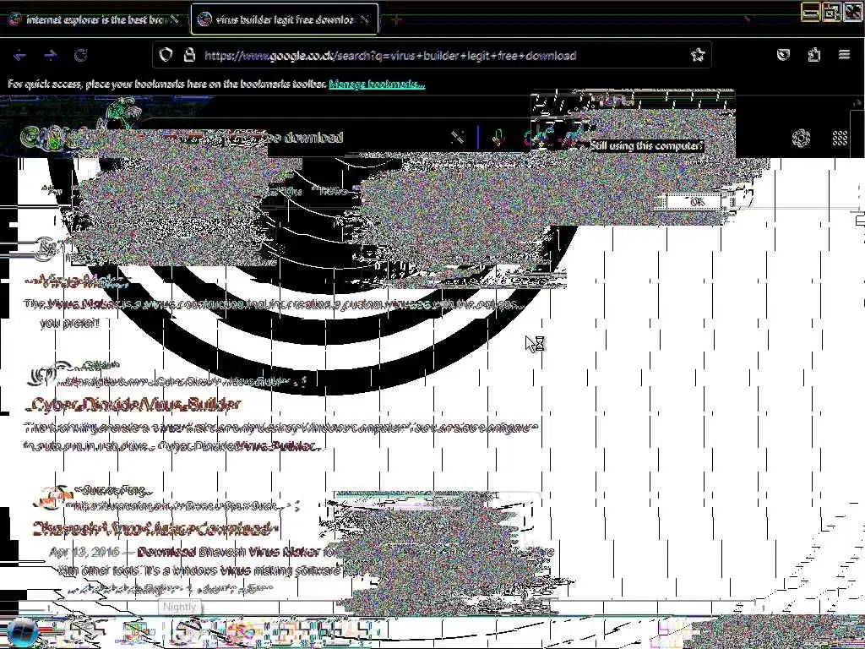865x649 pixels.
Task: Open the Bhavesh Virus Maker Download result
Action: 155,529
